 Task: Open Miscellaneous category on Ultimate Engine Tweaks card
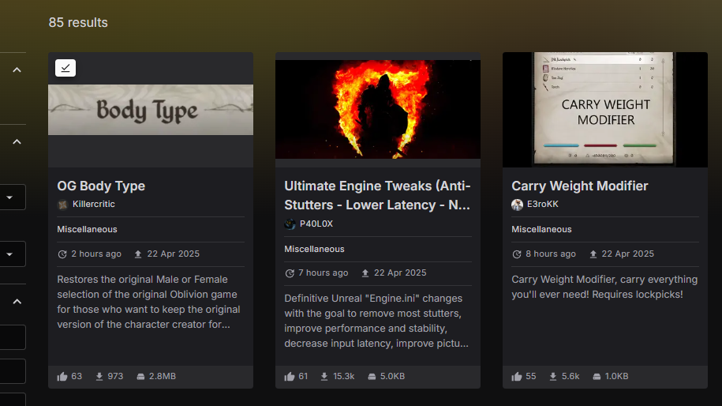(314, 250)
